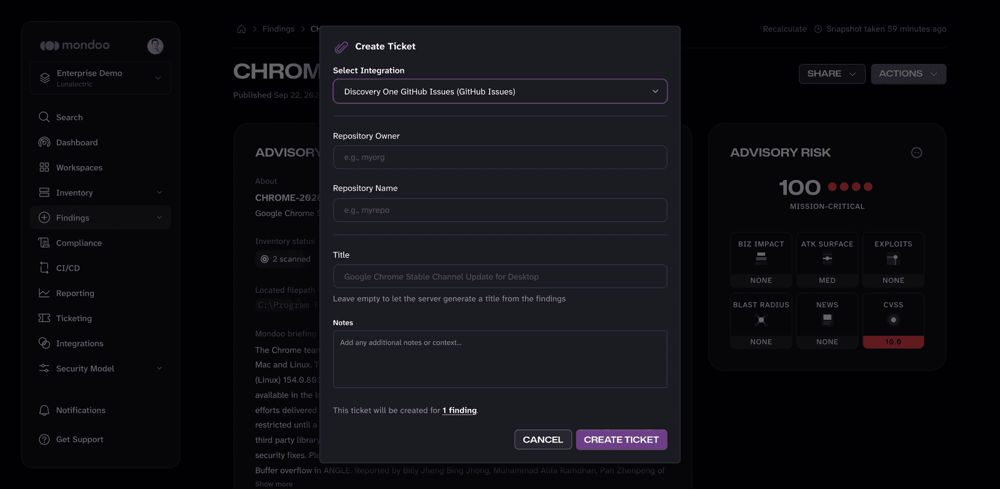Expand the Enterprise Demo space switcher chevron

158,78
